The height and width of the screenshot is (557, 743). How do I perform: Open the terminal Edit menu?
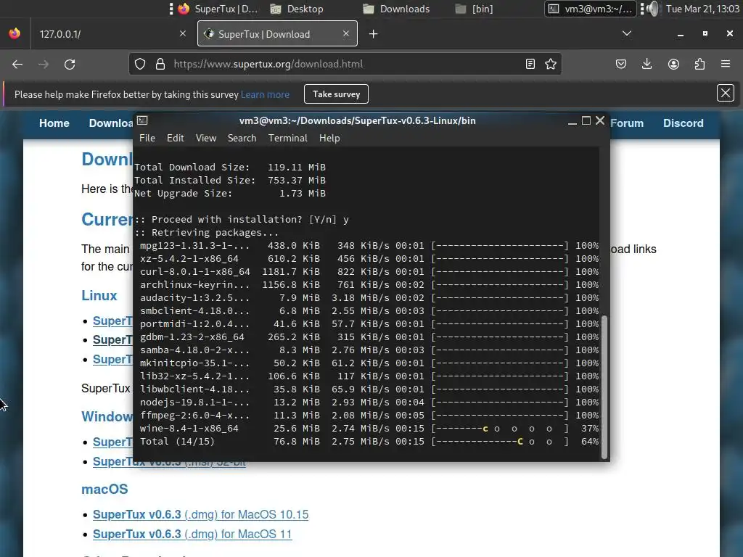coord(176,138)
